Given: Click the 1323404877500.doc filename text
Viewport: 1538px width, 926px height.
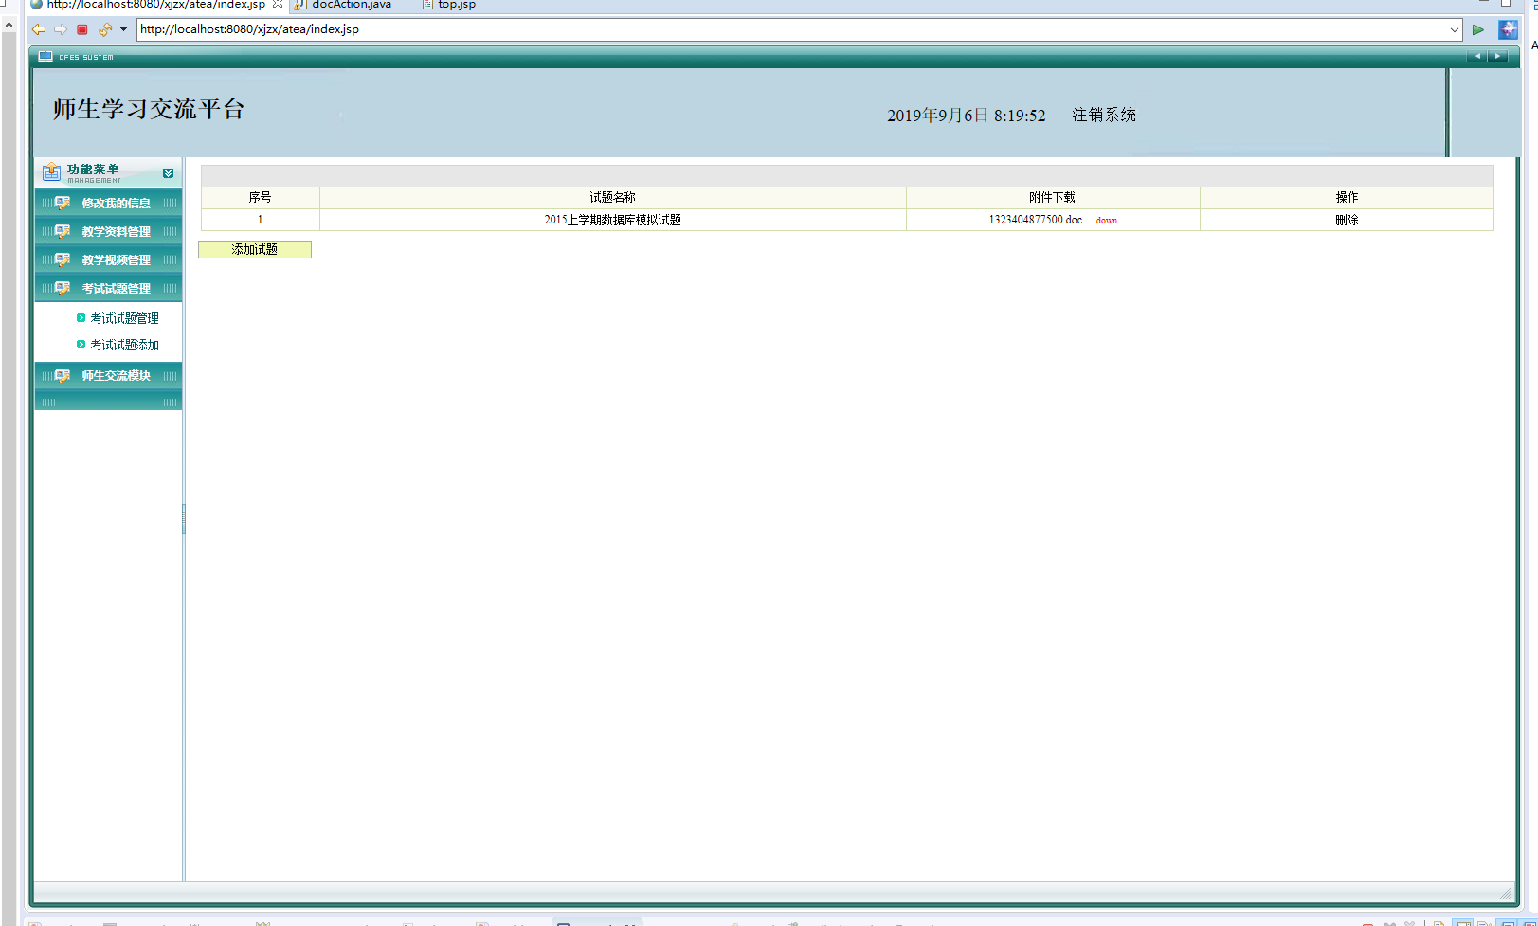Looking at the screenshot, I should coord(1036,220).
